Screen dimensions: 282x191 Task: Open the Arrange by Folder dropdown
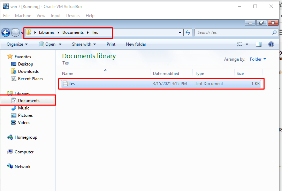258,59
